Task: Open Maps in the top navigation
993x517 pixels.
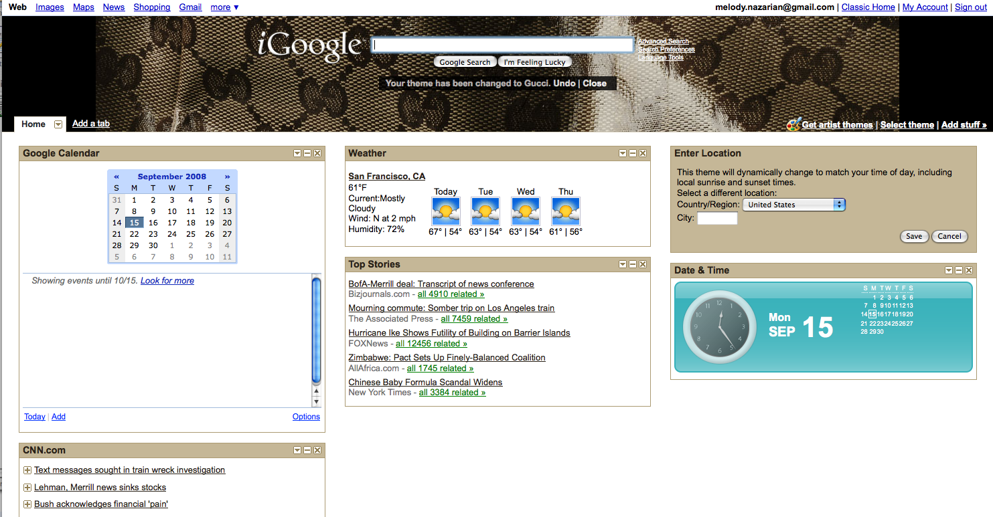Action: coord(84,7)
